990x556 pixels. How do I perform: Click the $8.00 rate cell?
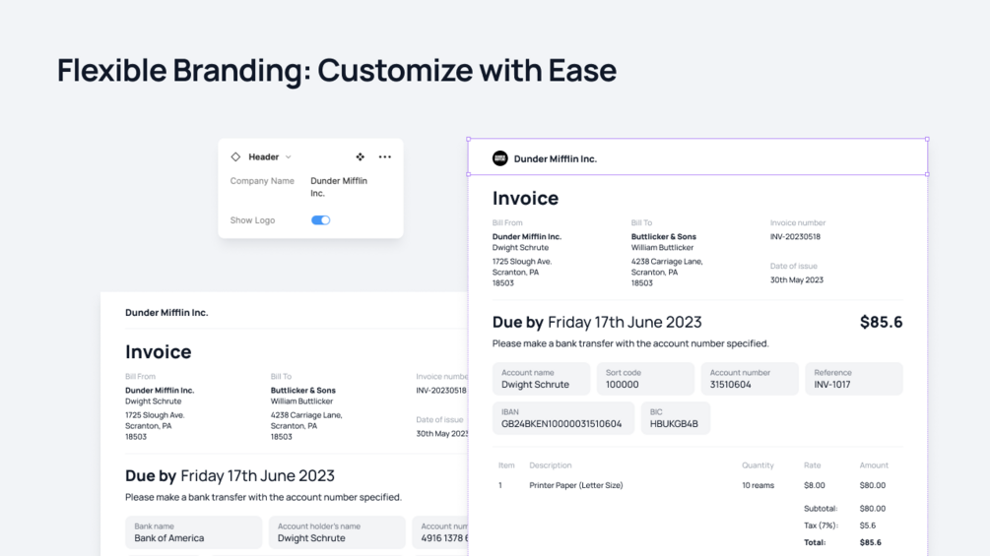[x=814, y=485]
